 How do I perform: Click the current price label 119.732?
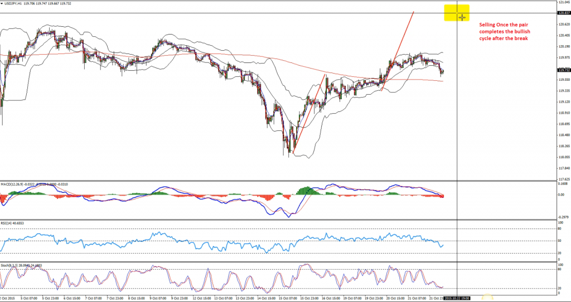tap(564, 70)
